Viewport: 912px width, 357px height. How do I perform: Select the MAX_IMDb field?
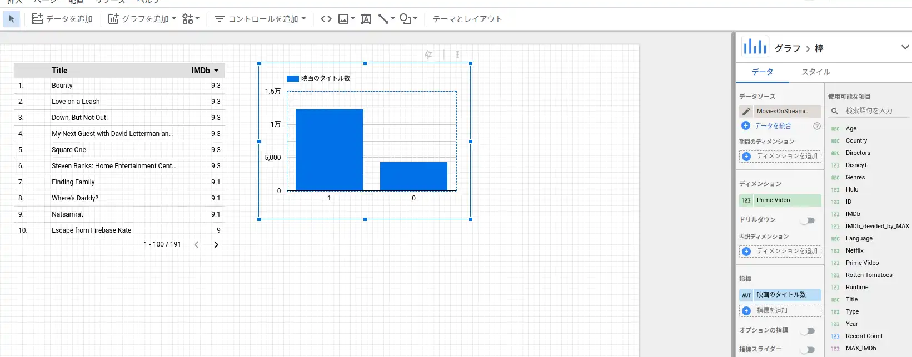[x=861, y=349]
